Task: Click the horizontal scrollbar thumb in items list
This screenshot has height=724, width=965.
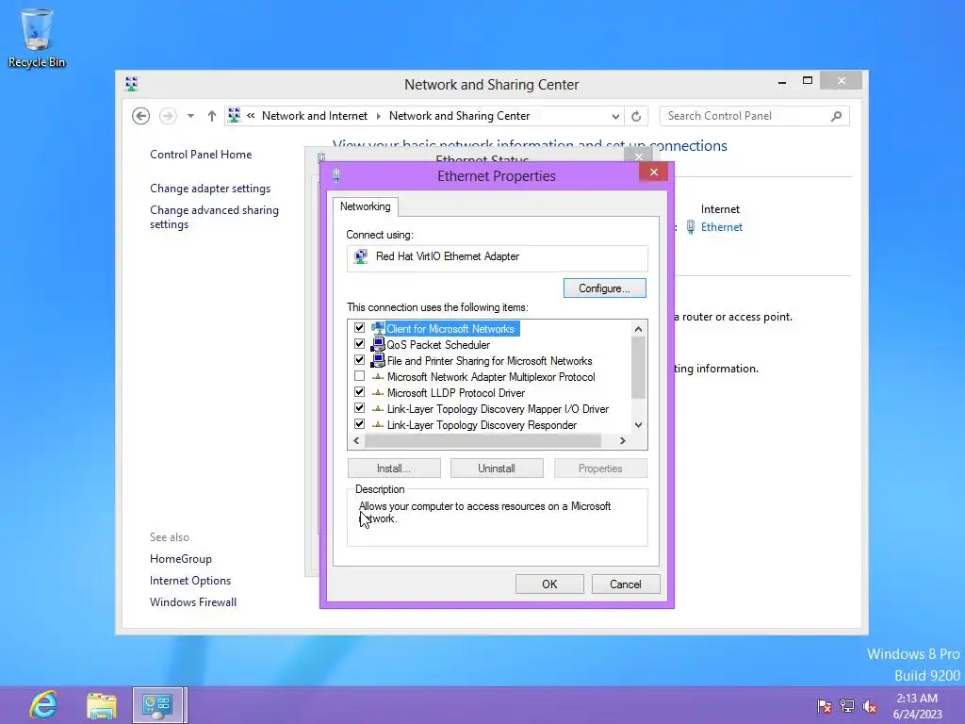Action: tap(482, 441)
